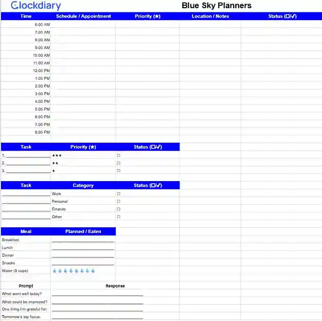Select the 5:00 PM time cell

click(x=26, y=109)
